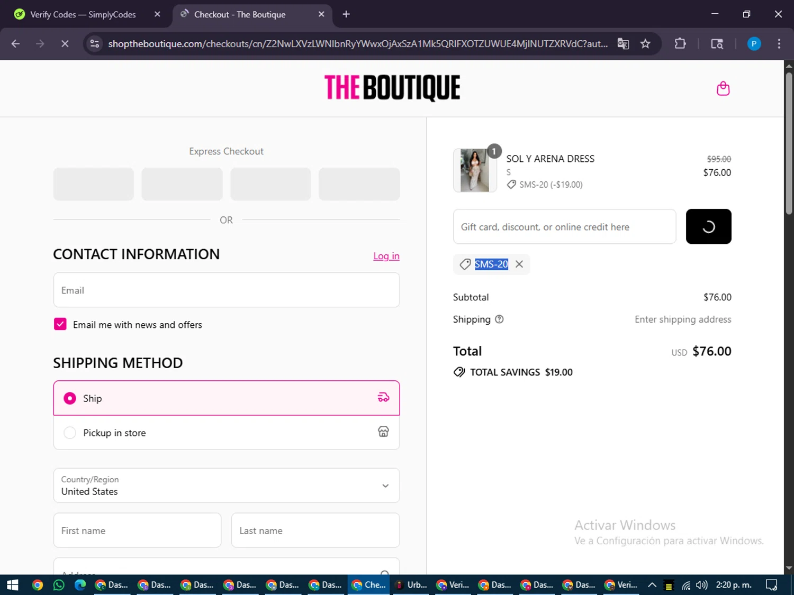Click the tag icon under Sol Y Arena Dress

[x=511, y=185]
